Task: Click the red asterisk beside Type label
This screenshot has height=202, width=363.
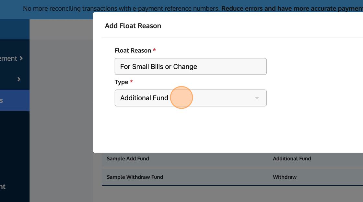Action: tap(131, 82)
